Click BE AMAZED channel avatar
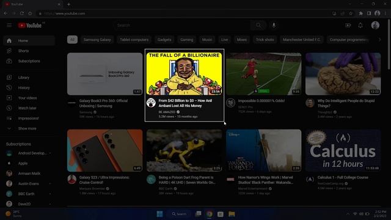Image resolution: width=391 pixels, height=220 pixels. tap(151, 103)
